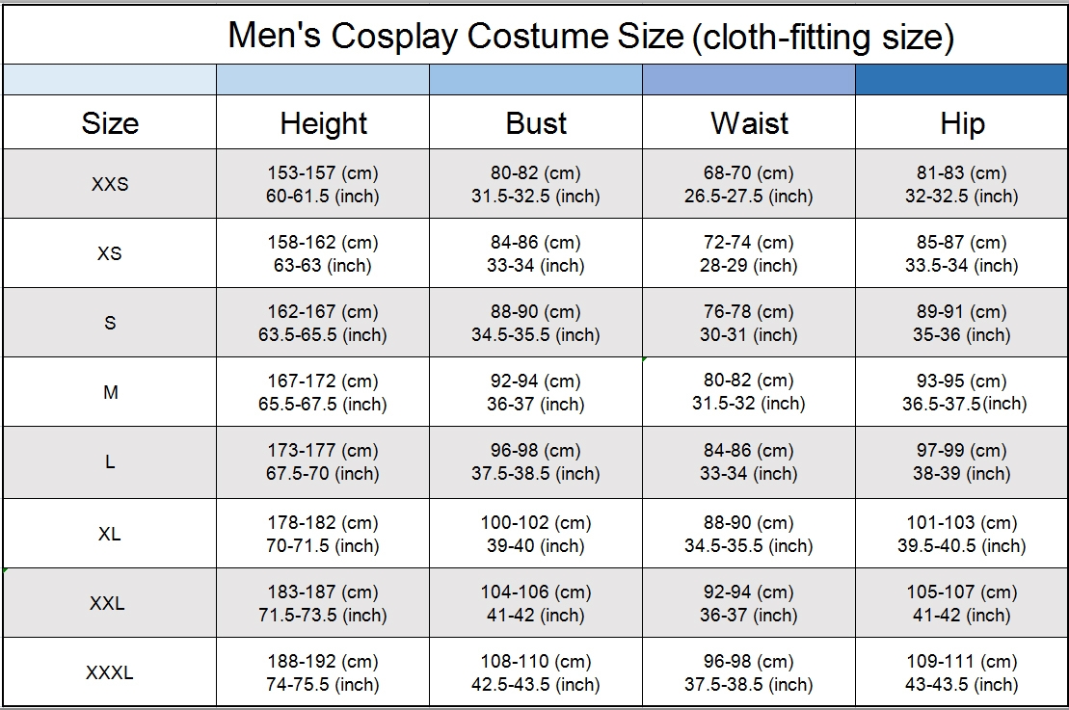Image resolution: width=1069 pixels, height=710 pixels.
Task: Select the XXS size row label
Action: click(110, 184)
